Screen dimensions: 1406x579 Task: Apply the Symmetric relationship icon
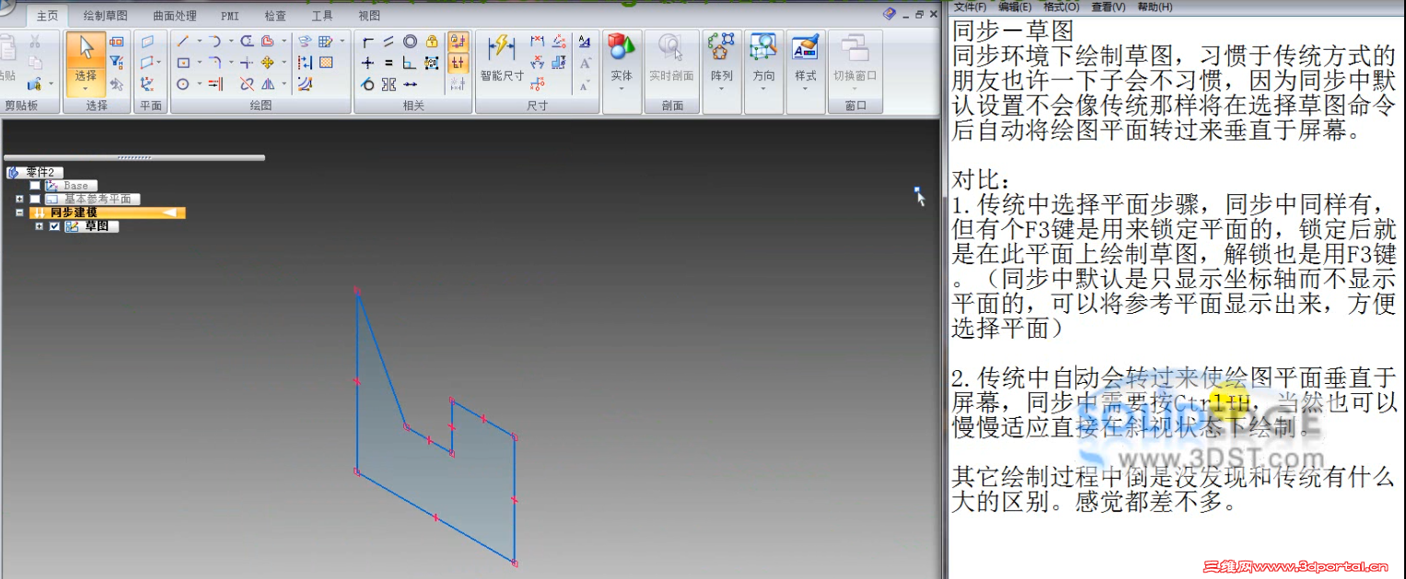click(x=388, y=85)
